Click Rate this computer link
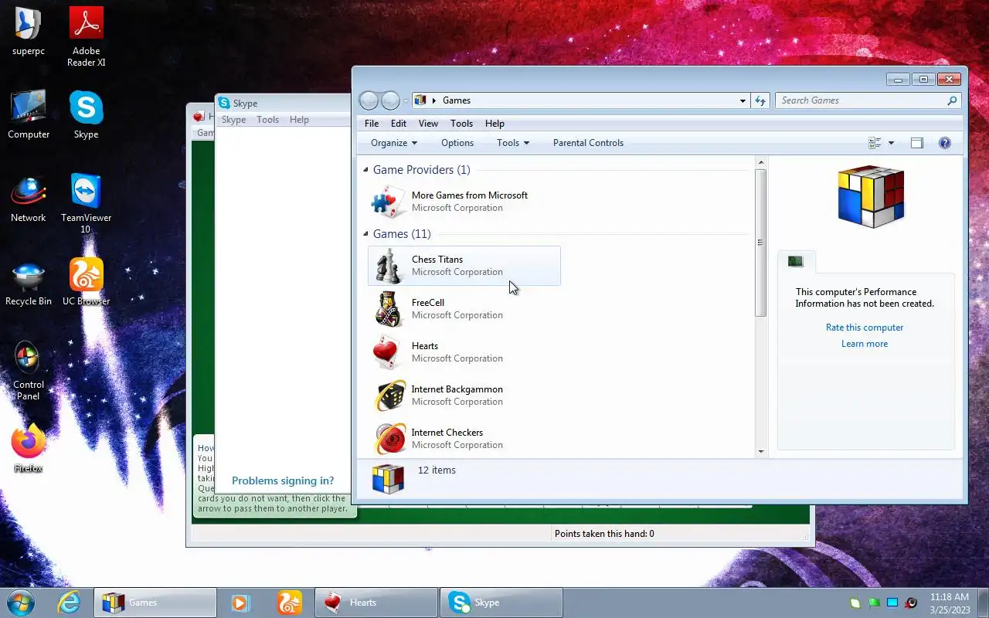This screenshot has width=989, height=618. point(865,328)
